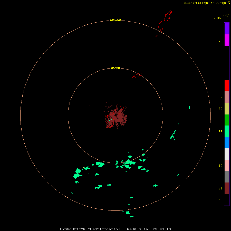Viewport: 231px width, 231px height.
Task: Click the 'ND' legend label
Action: [220, 200]
